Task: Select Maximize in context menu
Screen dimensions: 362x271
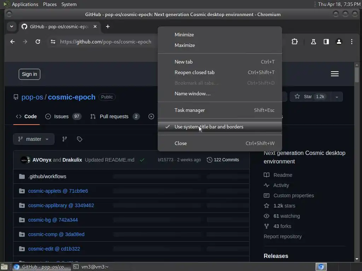Action: click(220, 45)
